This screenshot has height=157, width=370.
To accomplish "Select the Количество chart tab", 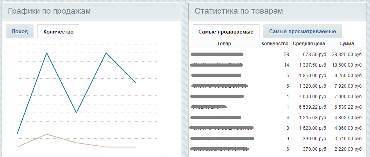I will point(58,32).
